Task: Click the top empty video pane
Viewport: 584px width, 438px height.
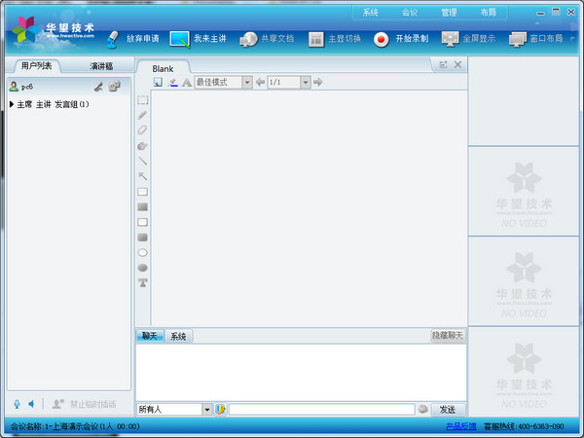Action: (x=524, y=101)
